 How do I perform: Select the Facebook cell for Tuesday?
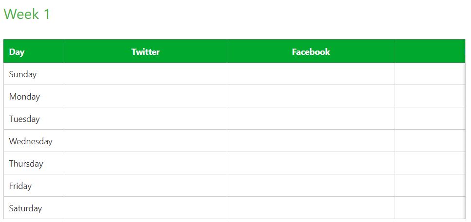[x=311, y=119]
